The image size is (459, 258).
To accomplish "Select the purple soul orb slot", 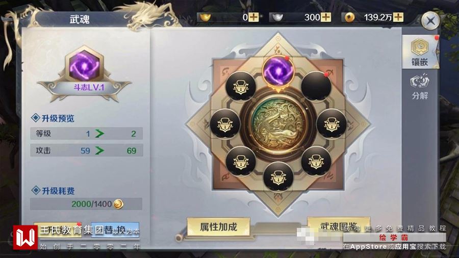I will click(278, 71).
